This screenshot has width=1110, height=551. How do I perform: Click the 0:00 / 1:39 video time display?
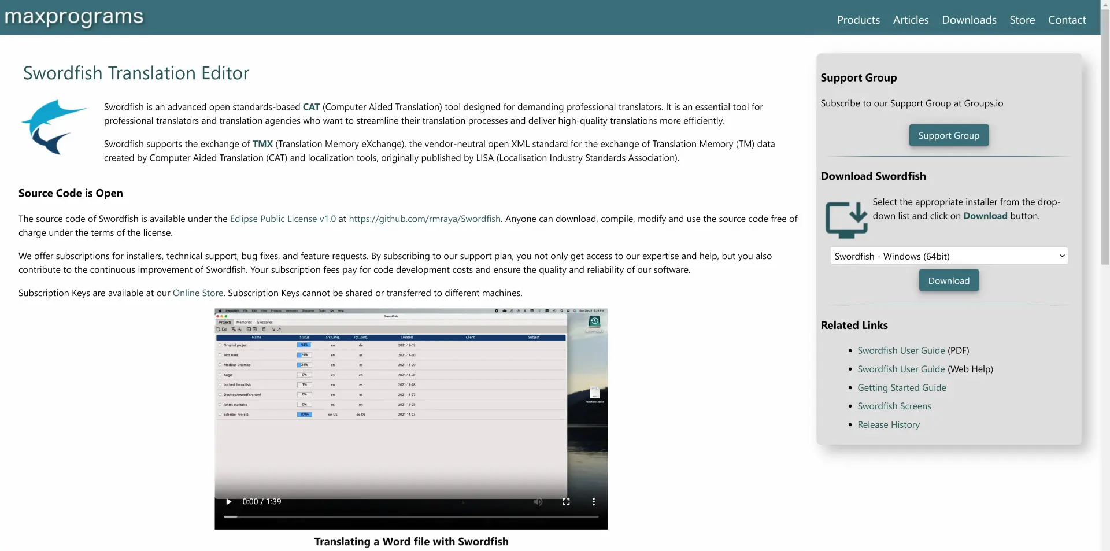click(x=262, y=502)
